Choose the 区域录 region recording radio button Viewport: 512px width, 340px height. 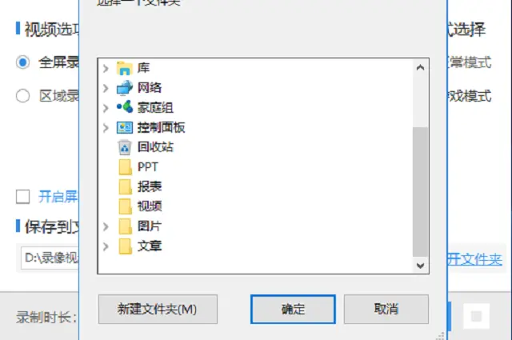23,96
